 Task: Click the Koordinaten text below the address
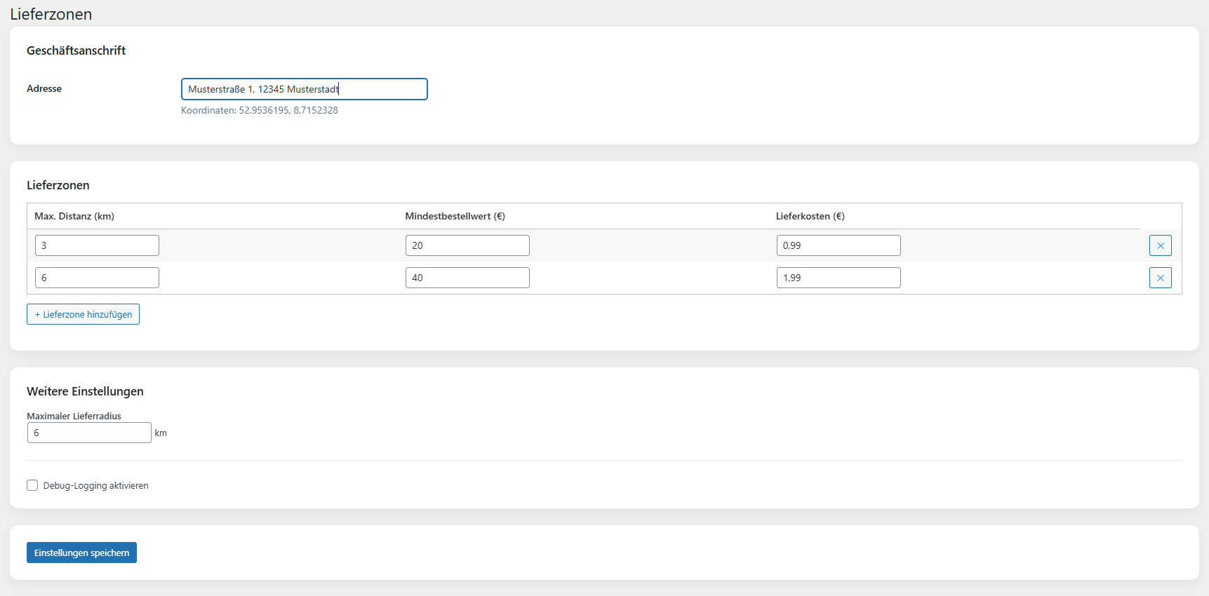[260, 110]
